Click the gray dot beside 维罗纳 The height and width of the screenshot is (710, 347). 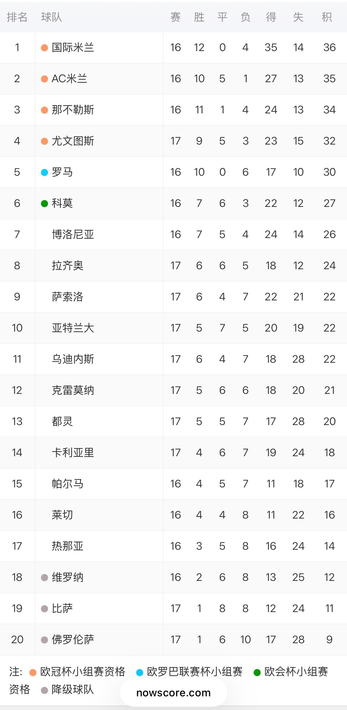tap(44, 578)
